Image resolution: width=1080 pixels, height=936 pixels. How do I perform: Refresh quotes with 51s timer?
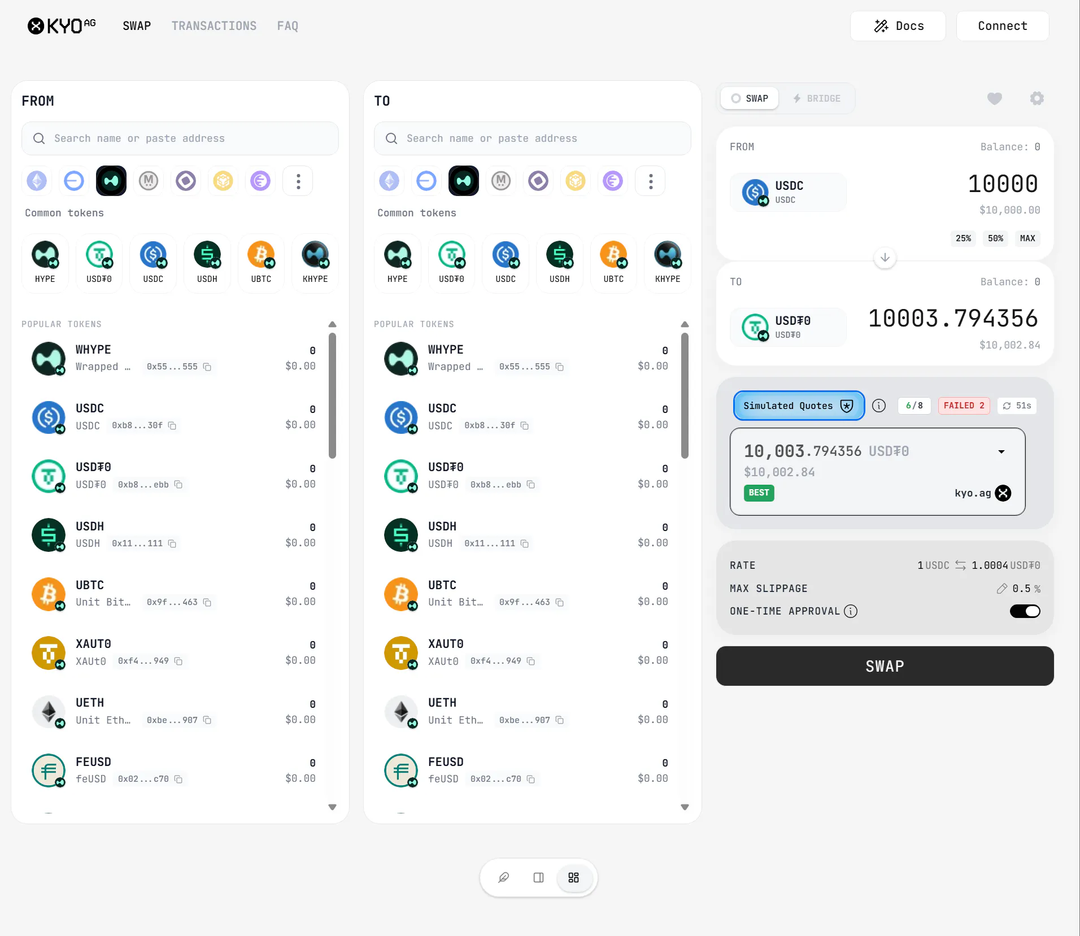coord(1017,406)
